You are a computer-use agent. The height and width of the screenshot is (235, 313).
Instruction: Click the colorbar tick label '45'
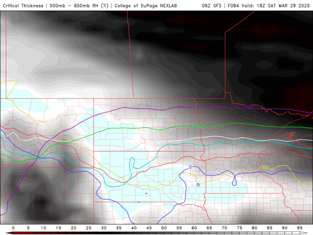click(149, 228)
